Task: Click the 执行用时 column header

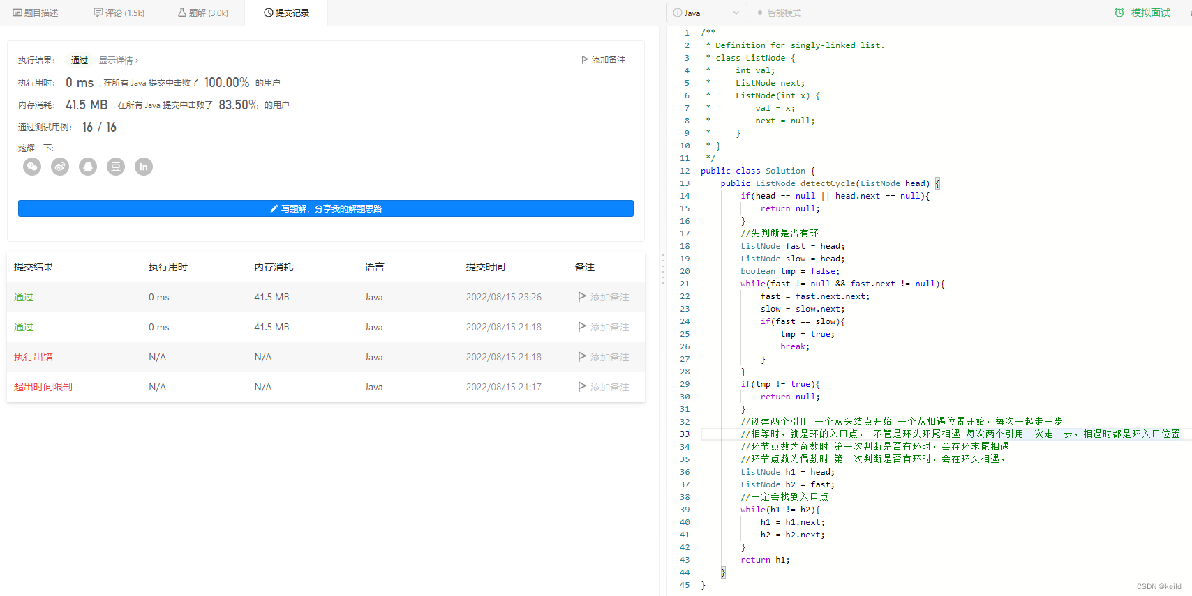Action: pyautogui.click(x=168, y=267)
